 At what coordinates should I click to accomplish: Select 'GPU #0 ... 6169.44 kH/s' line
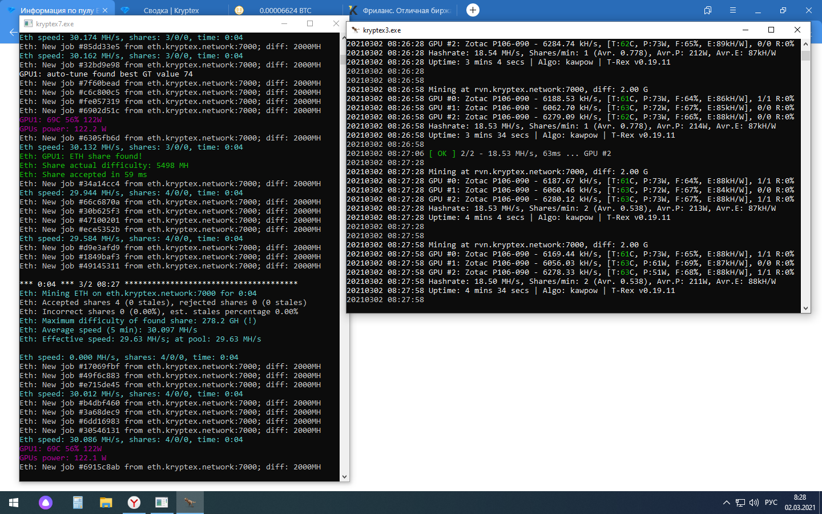(x=570, y=254)
